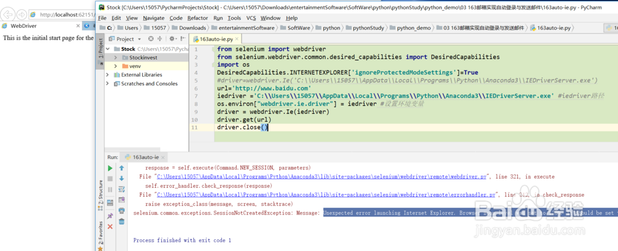Viewport: 618px width, 251px height.
Task: Open the Edit menu
Action: pos(116,18)
